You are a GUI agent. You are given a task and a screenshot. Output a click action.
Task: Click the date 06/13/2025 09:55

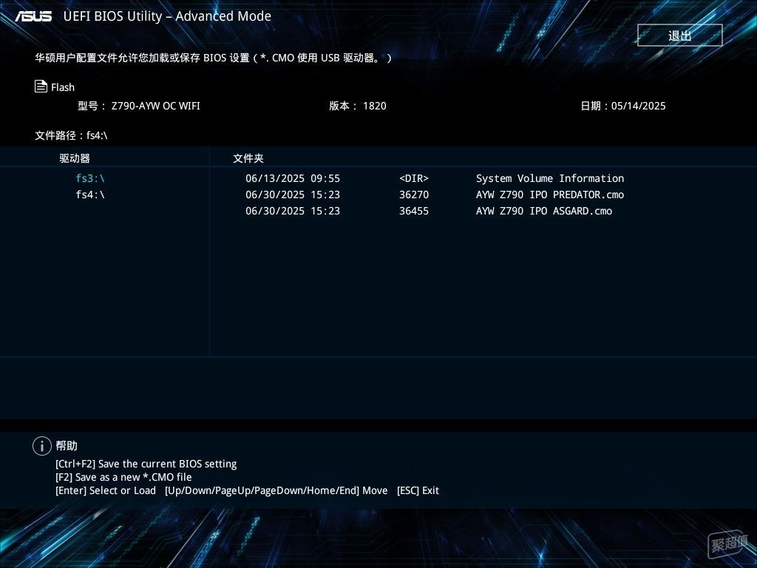tap(293, 178)
